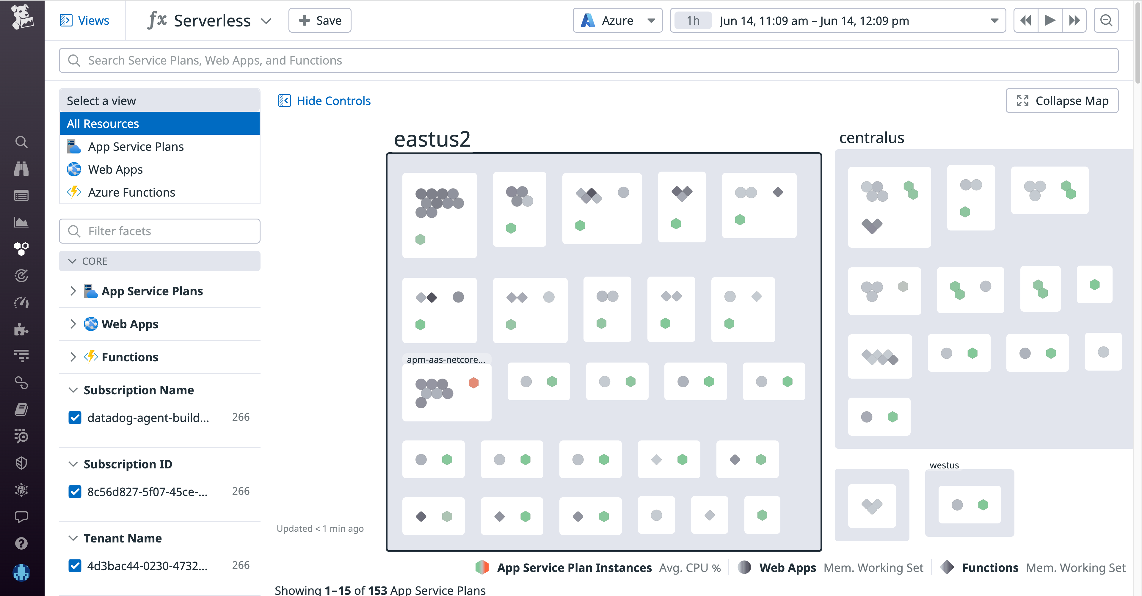Collapse the CORE facets section

click(73, 261)
